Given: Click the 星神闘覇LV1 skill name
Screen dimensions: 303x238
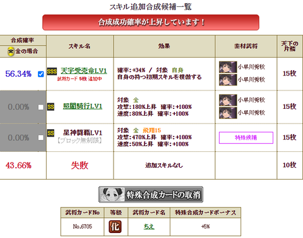Looking at the screenshot, I should [x=83, y=133].
